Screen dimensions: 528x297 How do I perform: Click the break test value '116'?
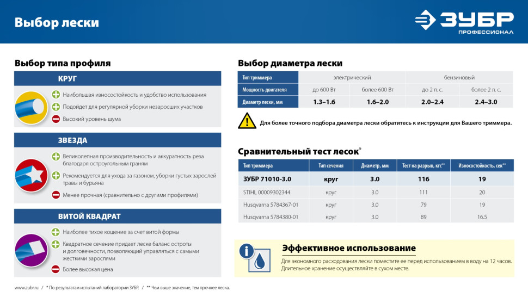[x=423, y=179]
